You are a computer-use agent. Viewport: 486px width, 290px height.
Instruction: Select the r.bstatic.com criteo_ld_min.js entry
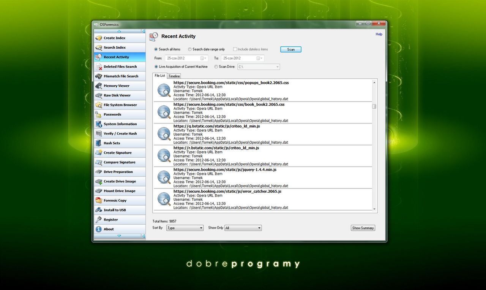(x=263, y=156)
